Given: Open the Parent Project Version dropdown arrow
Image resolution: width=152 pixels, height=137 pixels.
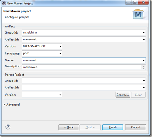Looking at the screenshot, I should [60, 95].
